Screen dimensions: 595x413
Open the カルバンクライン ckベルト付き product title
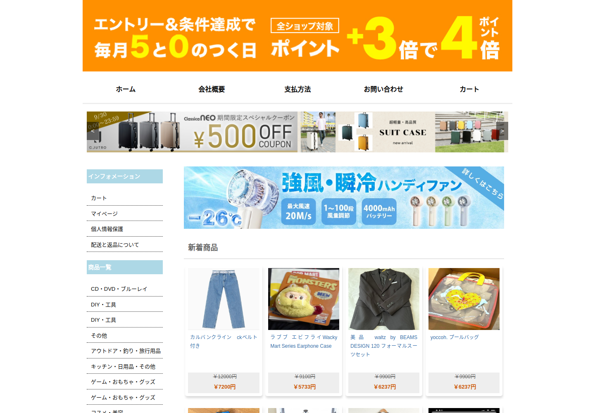click(224, 342)
